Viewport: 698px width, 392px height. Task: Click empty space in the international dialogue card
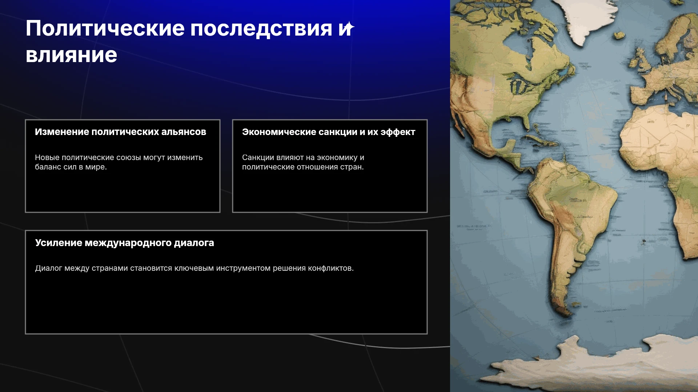coord(226,305)
